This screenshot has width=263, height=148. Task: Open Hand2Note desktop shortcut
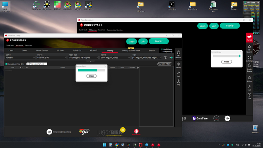click(88, 6)
